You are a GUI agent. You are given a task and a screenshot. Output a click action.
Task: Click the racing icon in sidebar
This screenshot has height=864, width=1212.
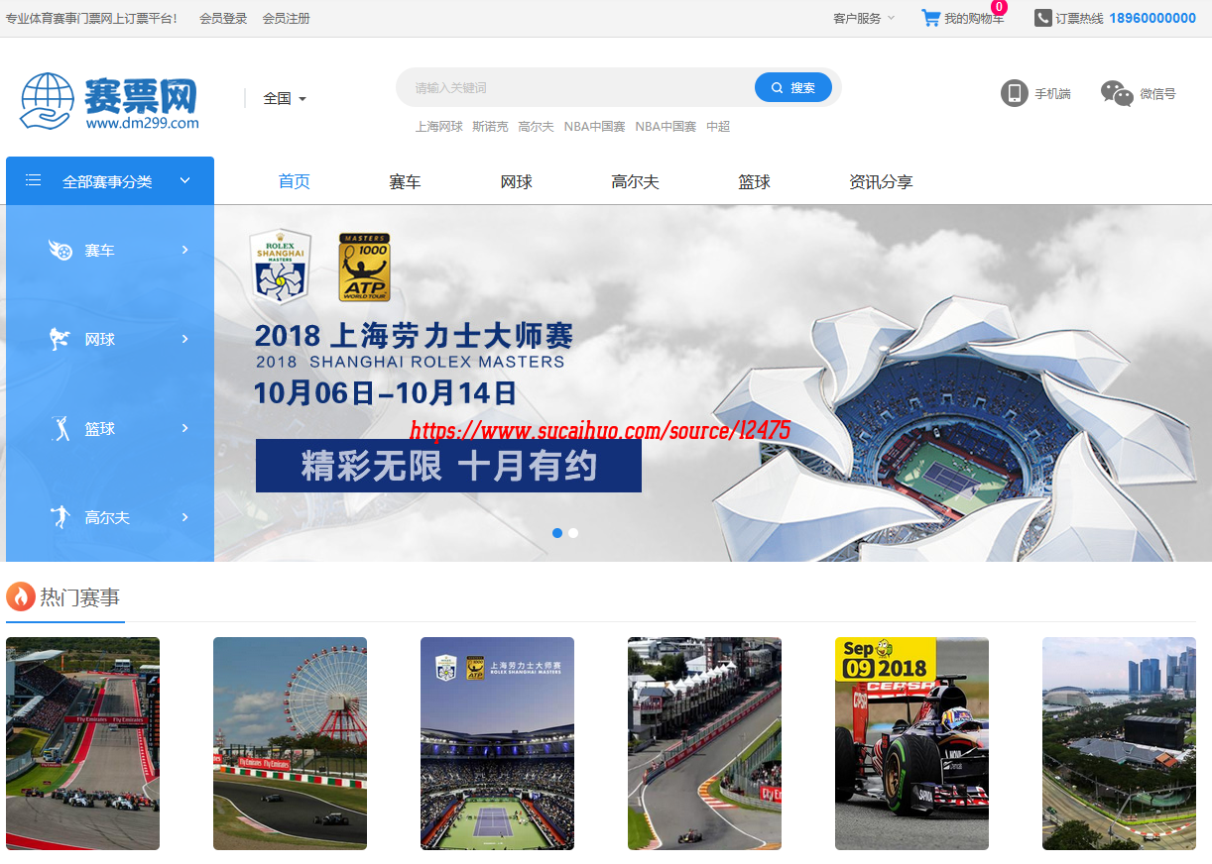click(x=61, y=251)
